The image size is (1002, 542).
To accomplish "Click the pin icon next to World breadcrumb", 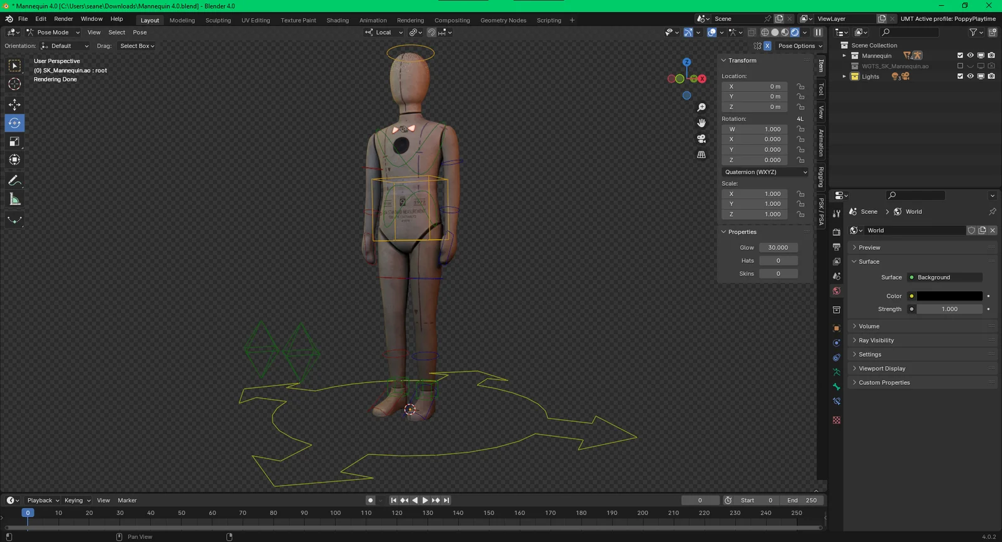I will pyautogui.click(x=993, y=212).
